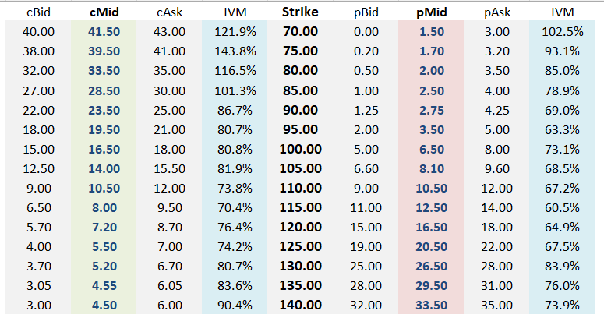
Task: Click cAsk value 43.00
Action: tap(169, 32)
